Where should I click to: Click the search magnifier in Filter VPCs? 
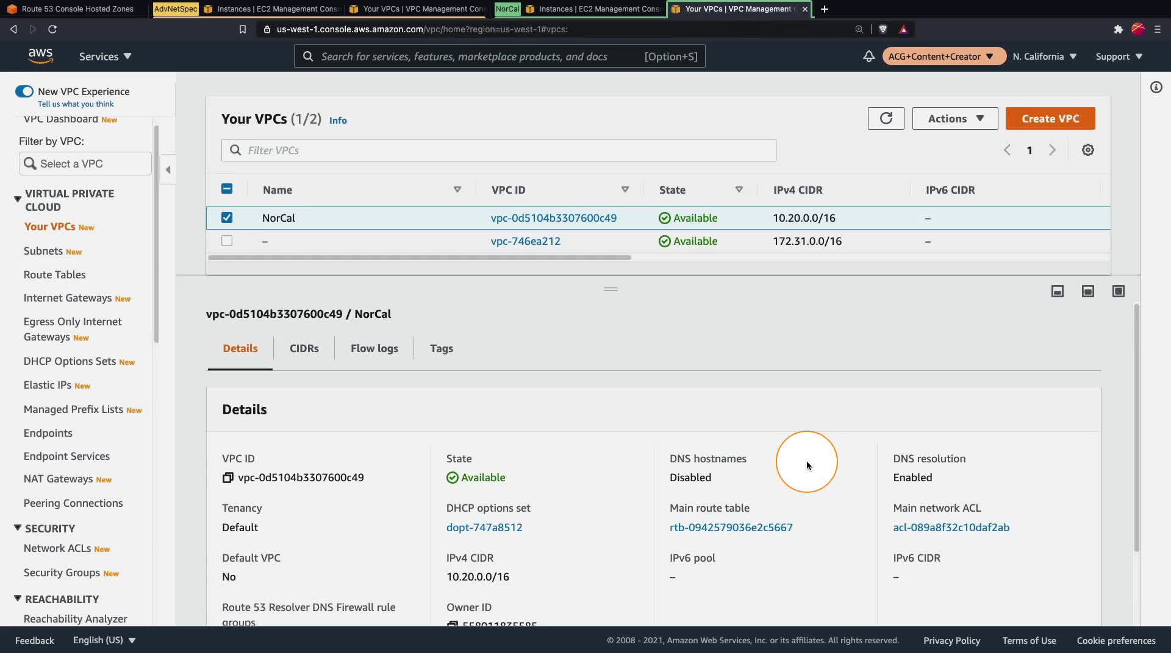[235, 150]
